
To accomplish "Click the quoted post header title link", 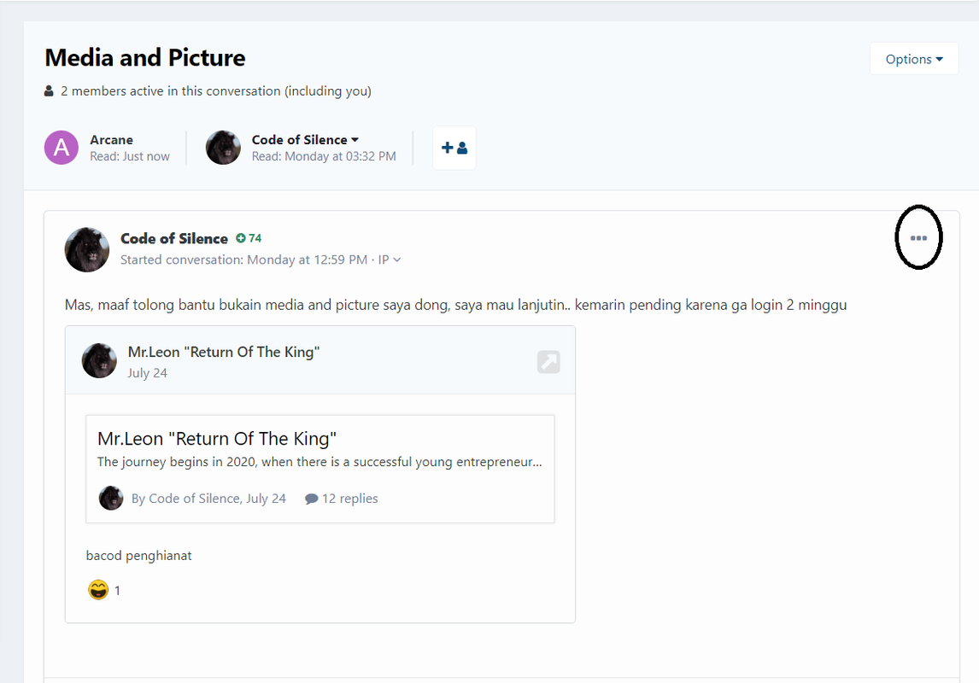I will 224,352.
